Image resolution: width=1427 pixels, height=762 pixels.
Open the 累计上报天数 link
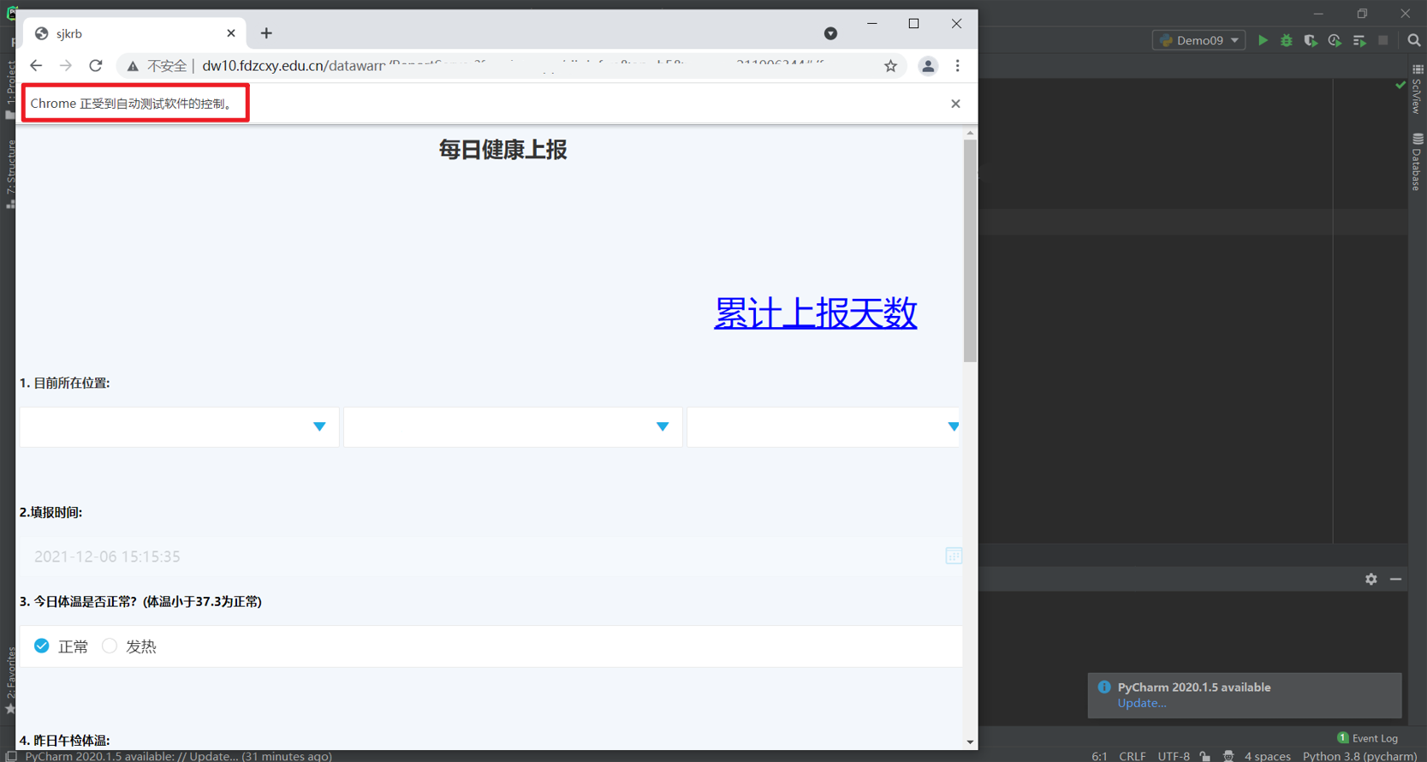[x=815, y=313]
